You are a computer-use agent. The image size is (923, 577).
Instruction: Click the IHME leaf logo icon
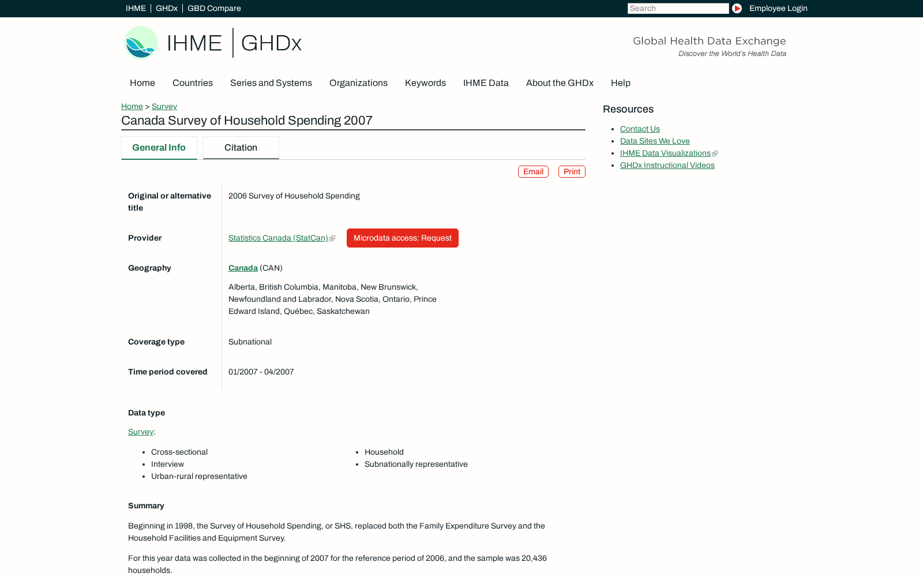click(141, 43)
